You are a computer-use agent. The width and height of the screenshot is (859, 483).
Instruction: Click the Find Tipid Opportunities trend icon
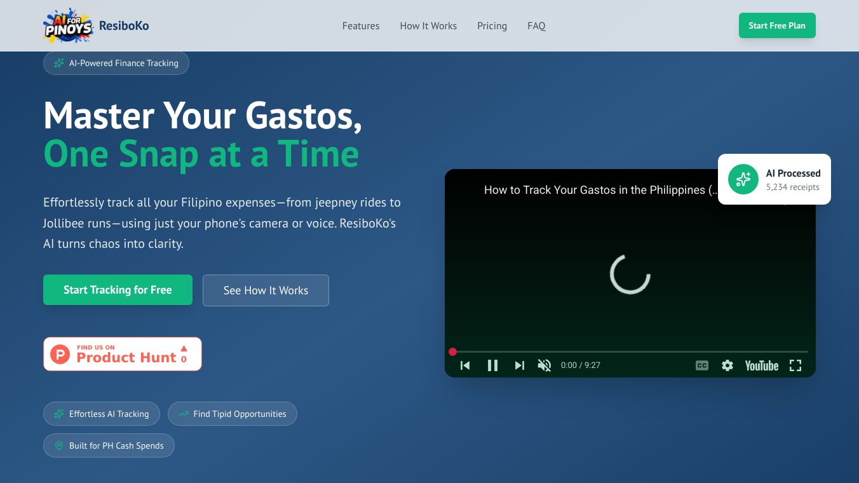pos(184,414)
